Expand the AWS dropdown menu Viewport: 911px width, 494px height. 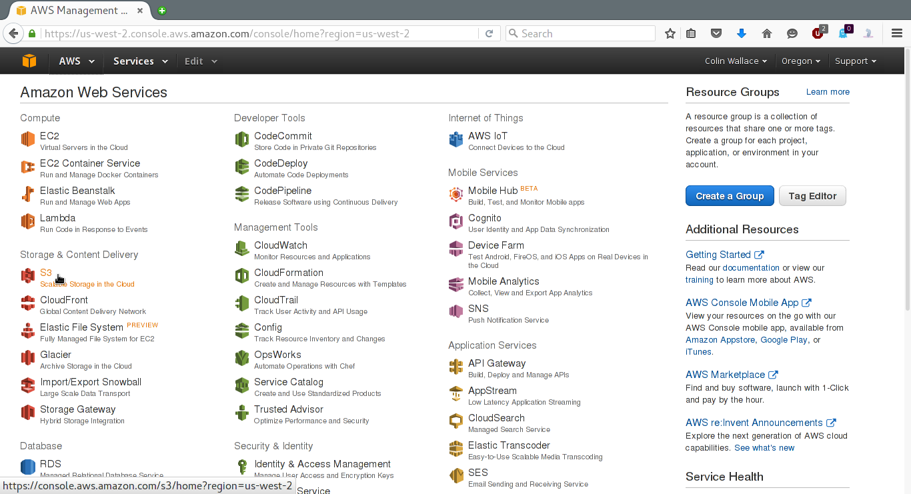77,61
